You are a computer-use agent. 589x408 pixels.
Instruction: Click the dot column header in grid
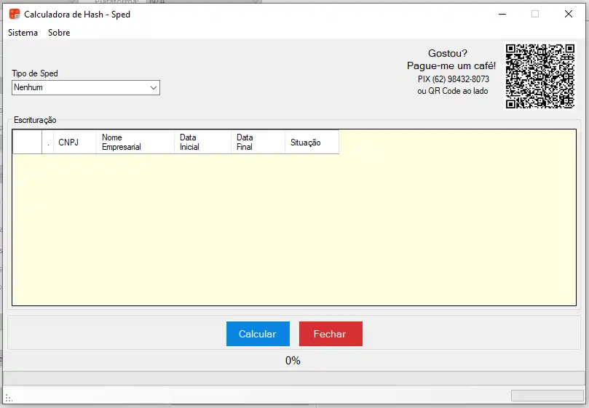point(48,143)
